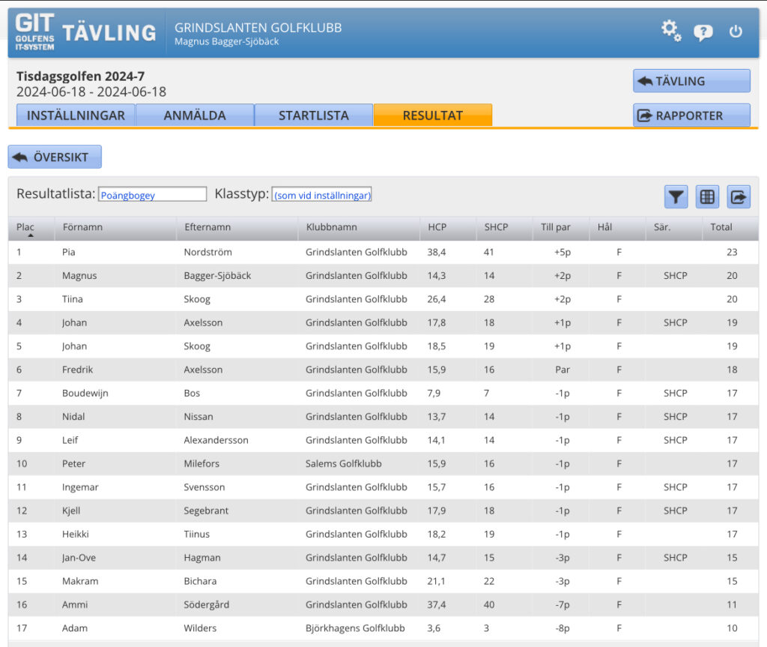Sort by the HCP column header

tap(448, 228)
